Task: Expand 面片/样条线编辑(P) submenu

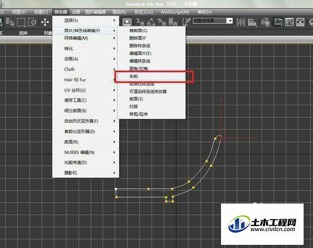Action: (86, 31)
